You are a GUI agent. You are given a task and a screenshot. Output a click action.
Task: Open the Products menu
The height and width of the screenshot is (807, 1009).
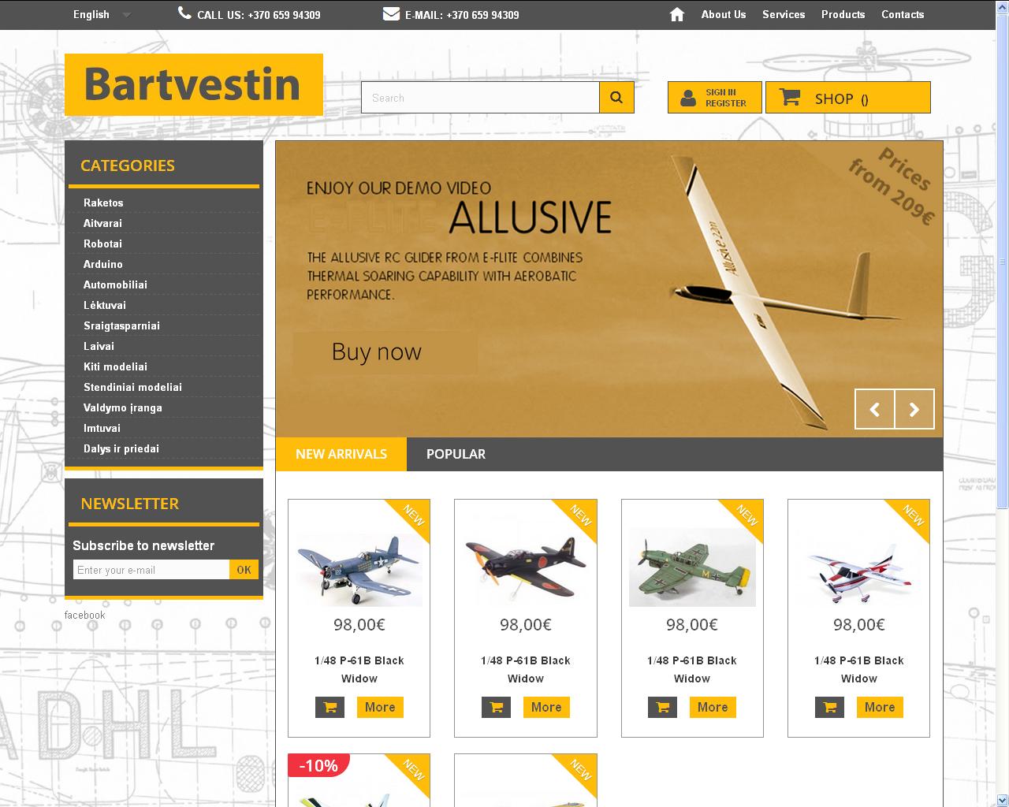(x=843, y=14)
